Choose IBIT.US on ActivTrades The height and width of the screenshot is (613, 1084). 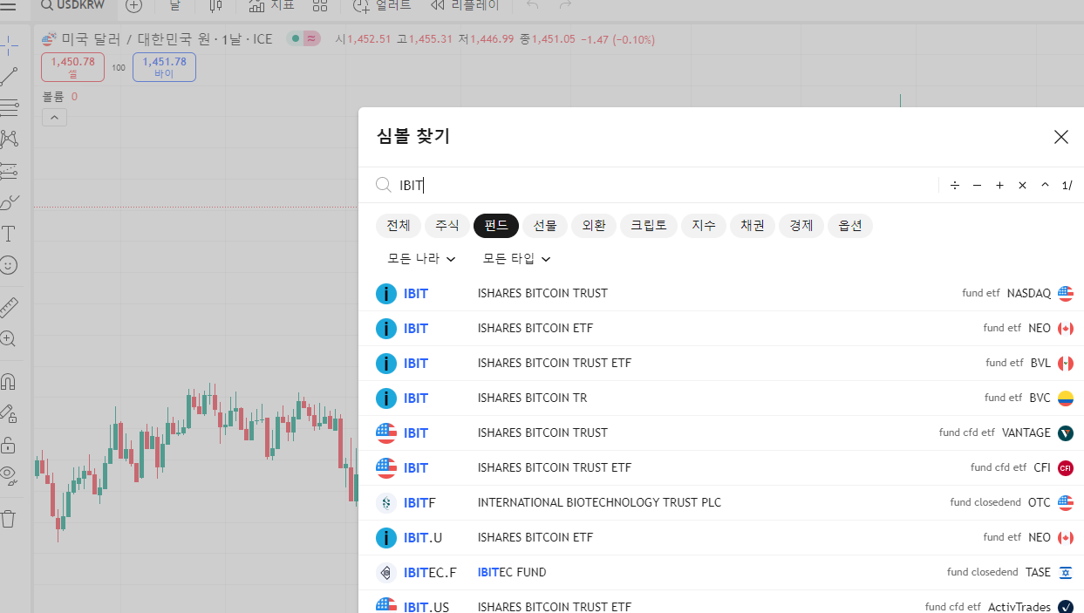coord(721,603)
